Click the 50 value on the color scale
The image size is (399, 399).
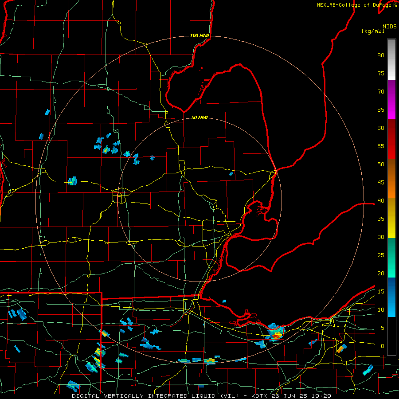tap(381, 164)
